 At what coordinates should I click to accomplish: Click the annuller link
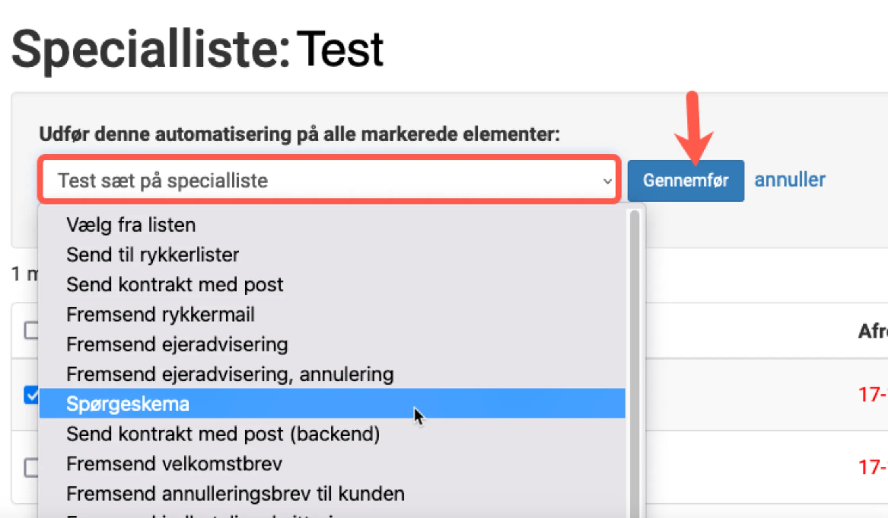coord(790,179)
